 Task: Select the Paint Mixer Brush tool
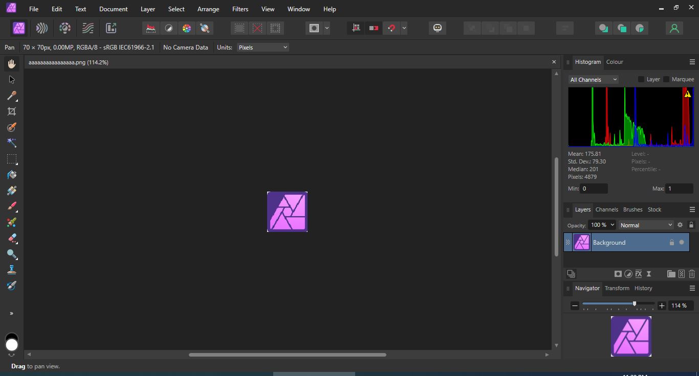[x=12, y=222]
